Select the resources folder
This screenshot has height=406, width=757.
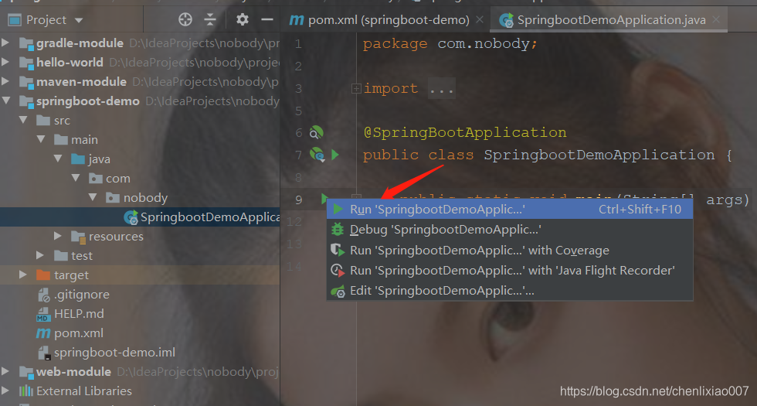coord(116,237)
